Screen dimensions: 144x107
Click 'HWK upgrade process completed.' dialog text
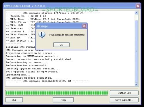(x=67, y=35)
